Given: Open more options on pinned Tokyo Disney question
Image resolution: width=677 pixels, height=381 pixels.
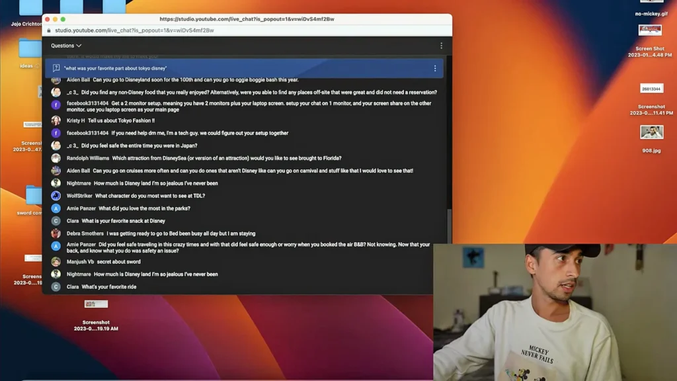Looking at the screenshot, I should (x=435, y=68).
